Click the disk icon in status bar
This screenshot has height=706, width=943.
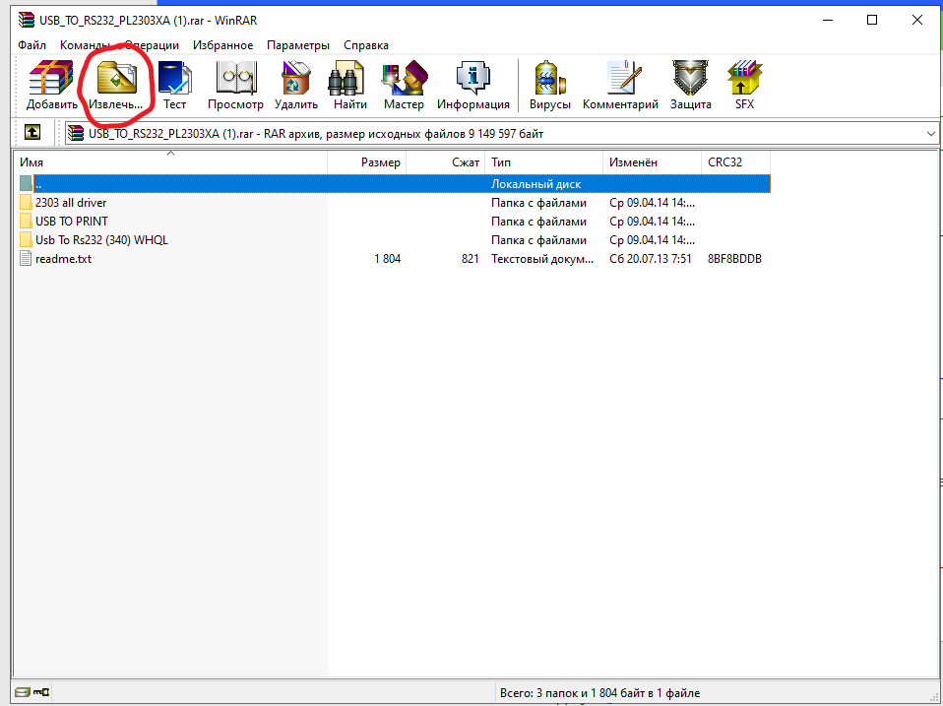click(x=23, y=692)
